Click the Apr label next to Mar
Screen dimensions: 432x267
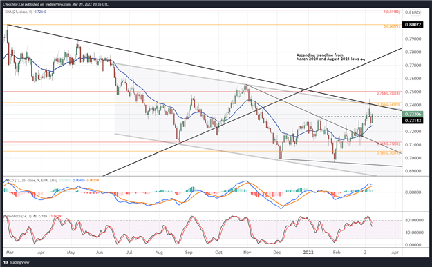point(41,252)
